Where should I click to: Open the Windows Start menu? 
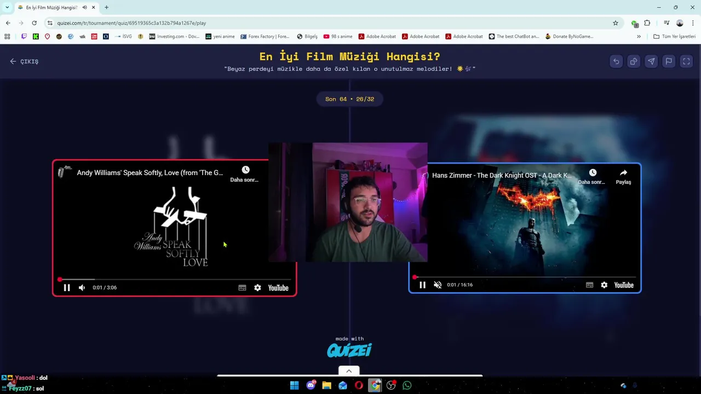click(x=295, y=385)
